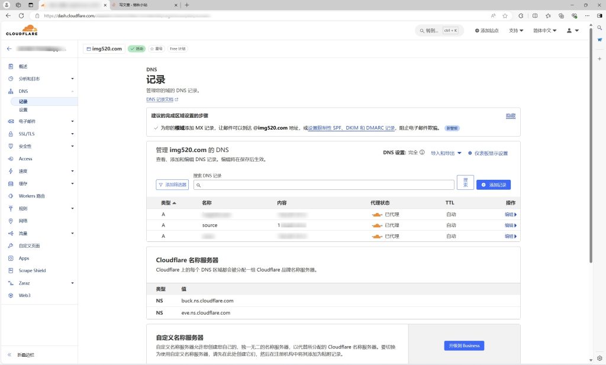Select the 设置 item under DNS
The image size is (606, 365).
pyautogui.click(x=23, y=110)
